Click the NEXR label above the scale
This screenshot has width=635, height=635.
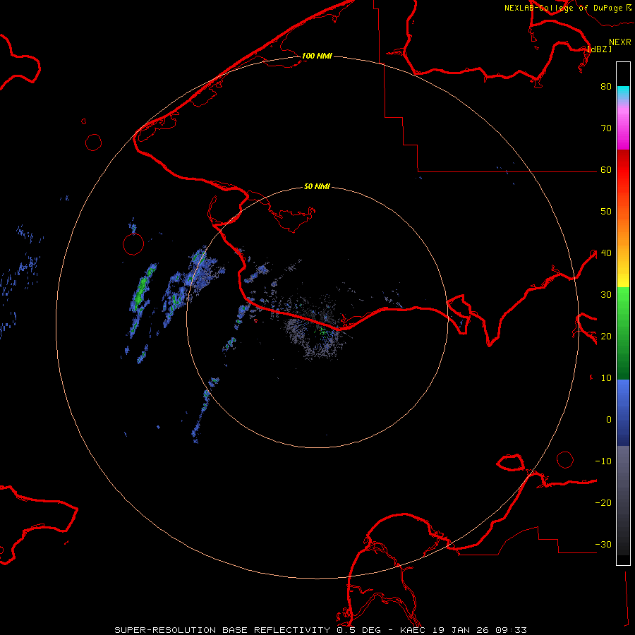point(620,42)
